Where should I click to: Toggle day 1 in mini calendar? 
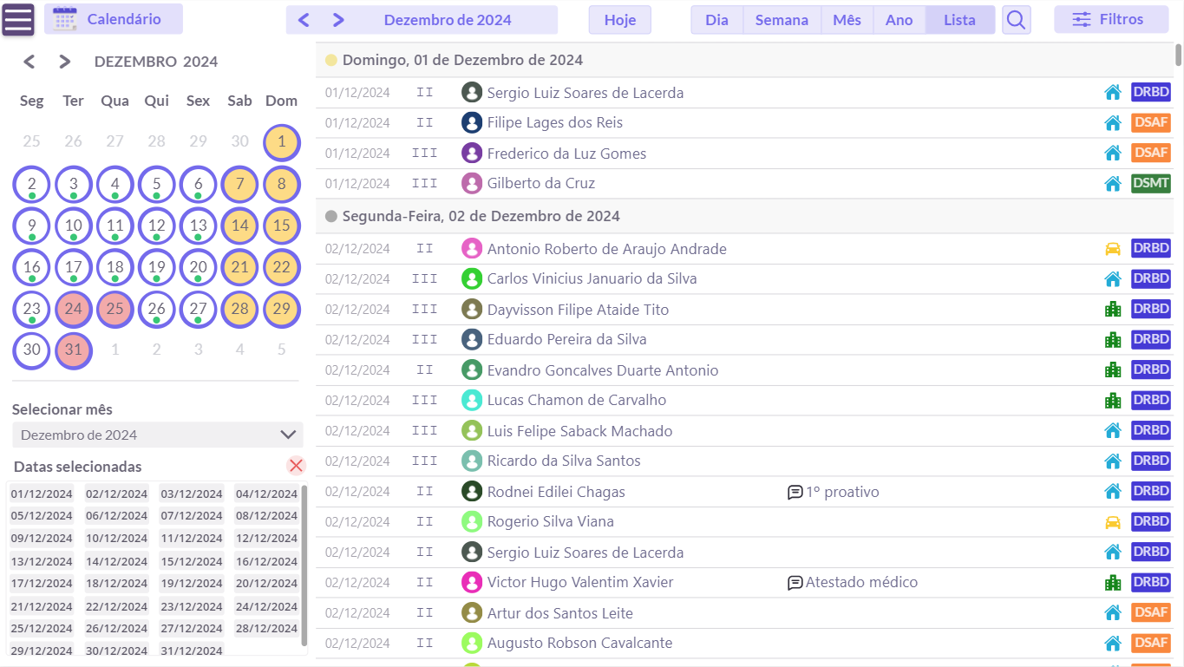point(282,142)
